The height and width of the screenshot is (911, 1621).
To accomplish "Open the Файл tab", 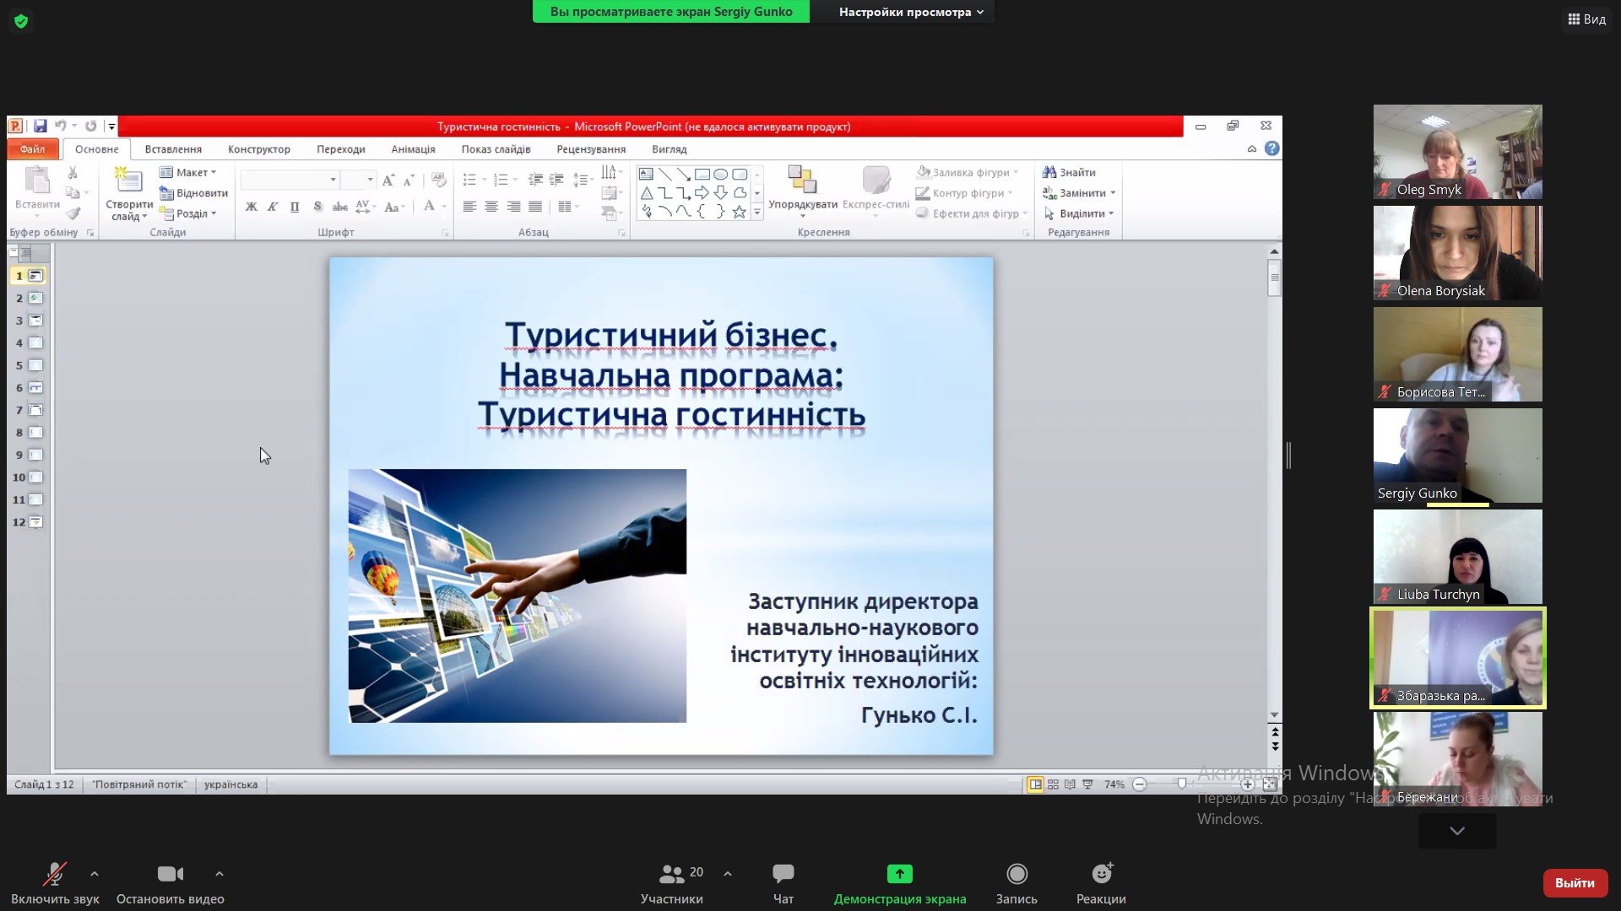I will click(x=33, y=149).
